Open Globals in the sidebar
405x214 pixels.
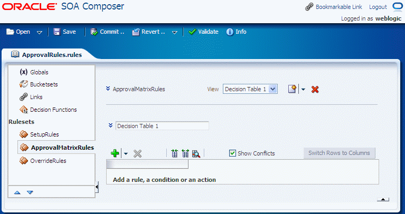pyautogui.click(x=39, y=72)
